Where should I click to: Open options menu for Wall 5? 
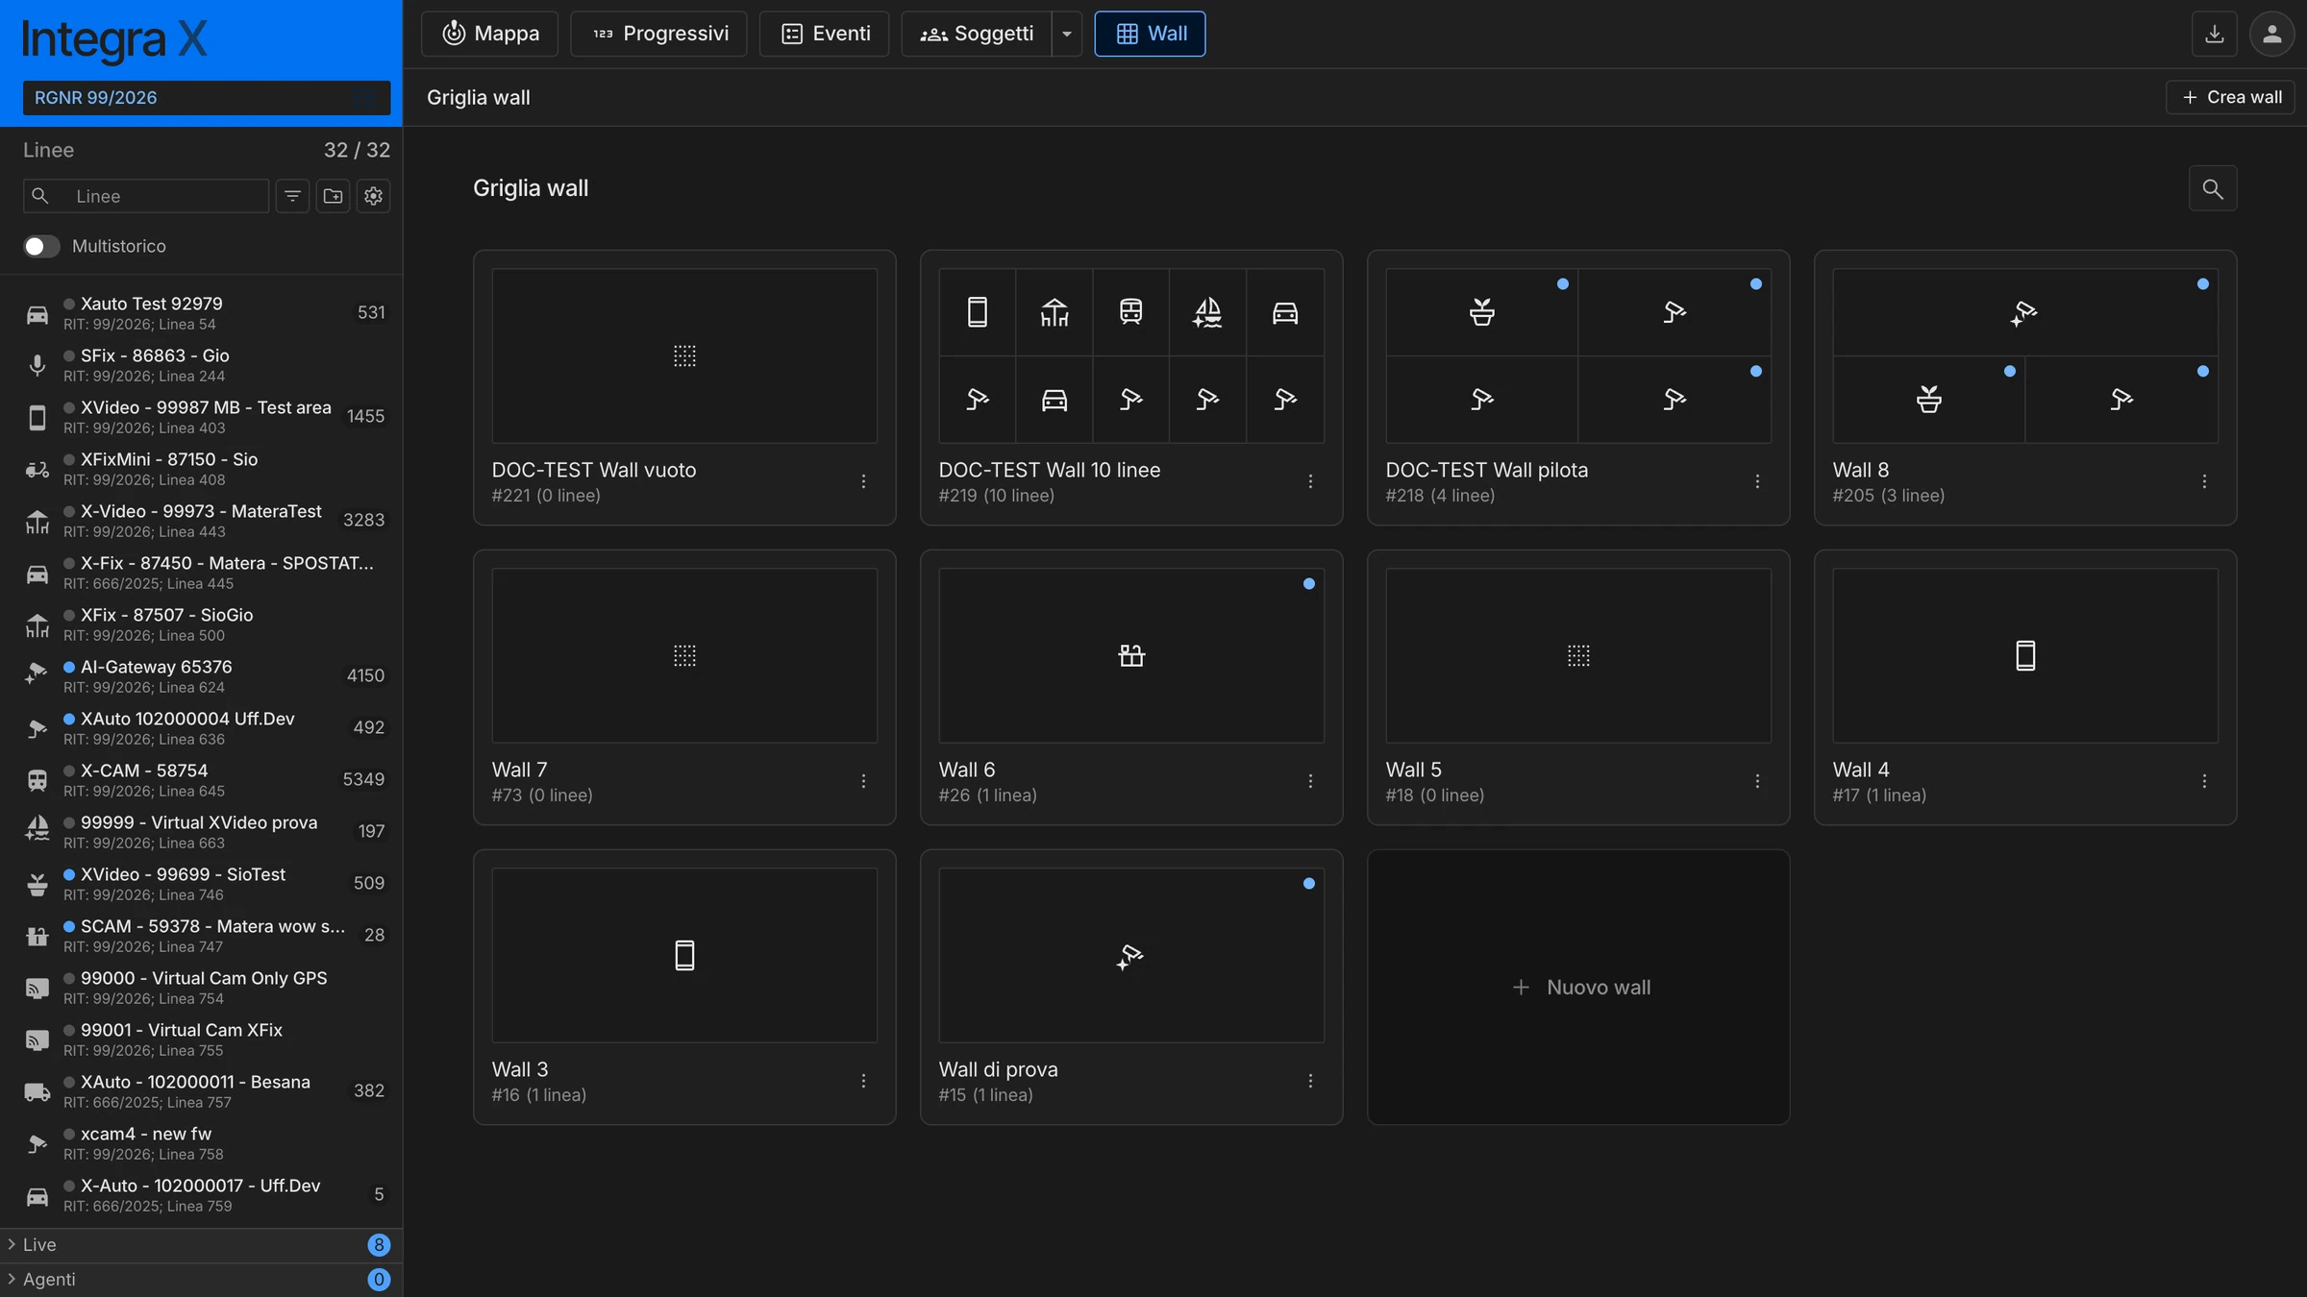(x=1757, y=781)
